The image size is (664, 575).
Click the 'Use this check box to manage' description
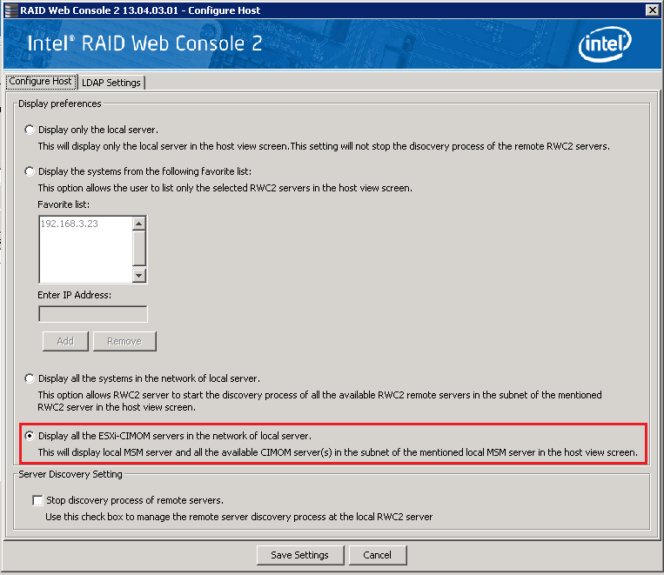coord(238,517)
